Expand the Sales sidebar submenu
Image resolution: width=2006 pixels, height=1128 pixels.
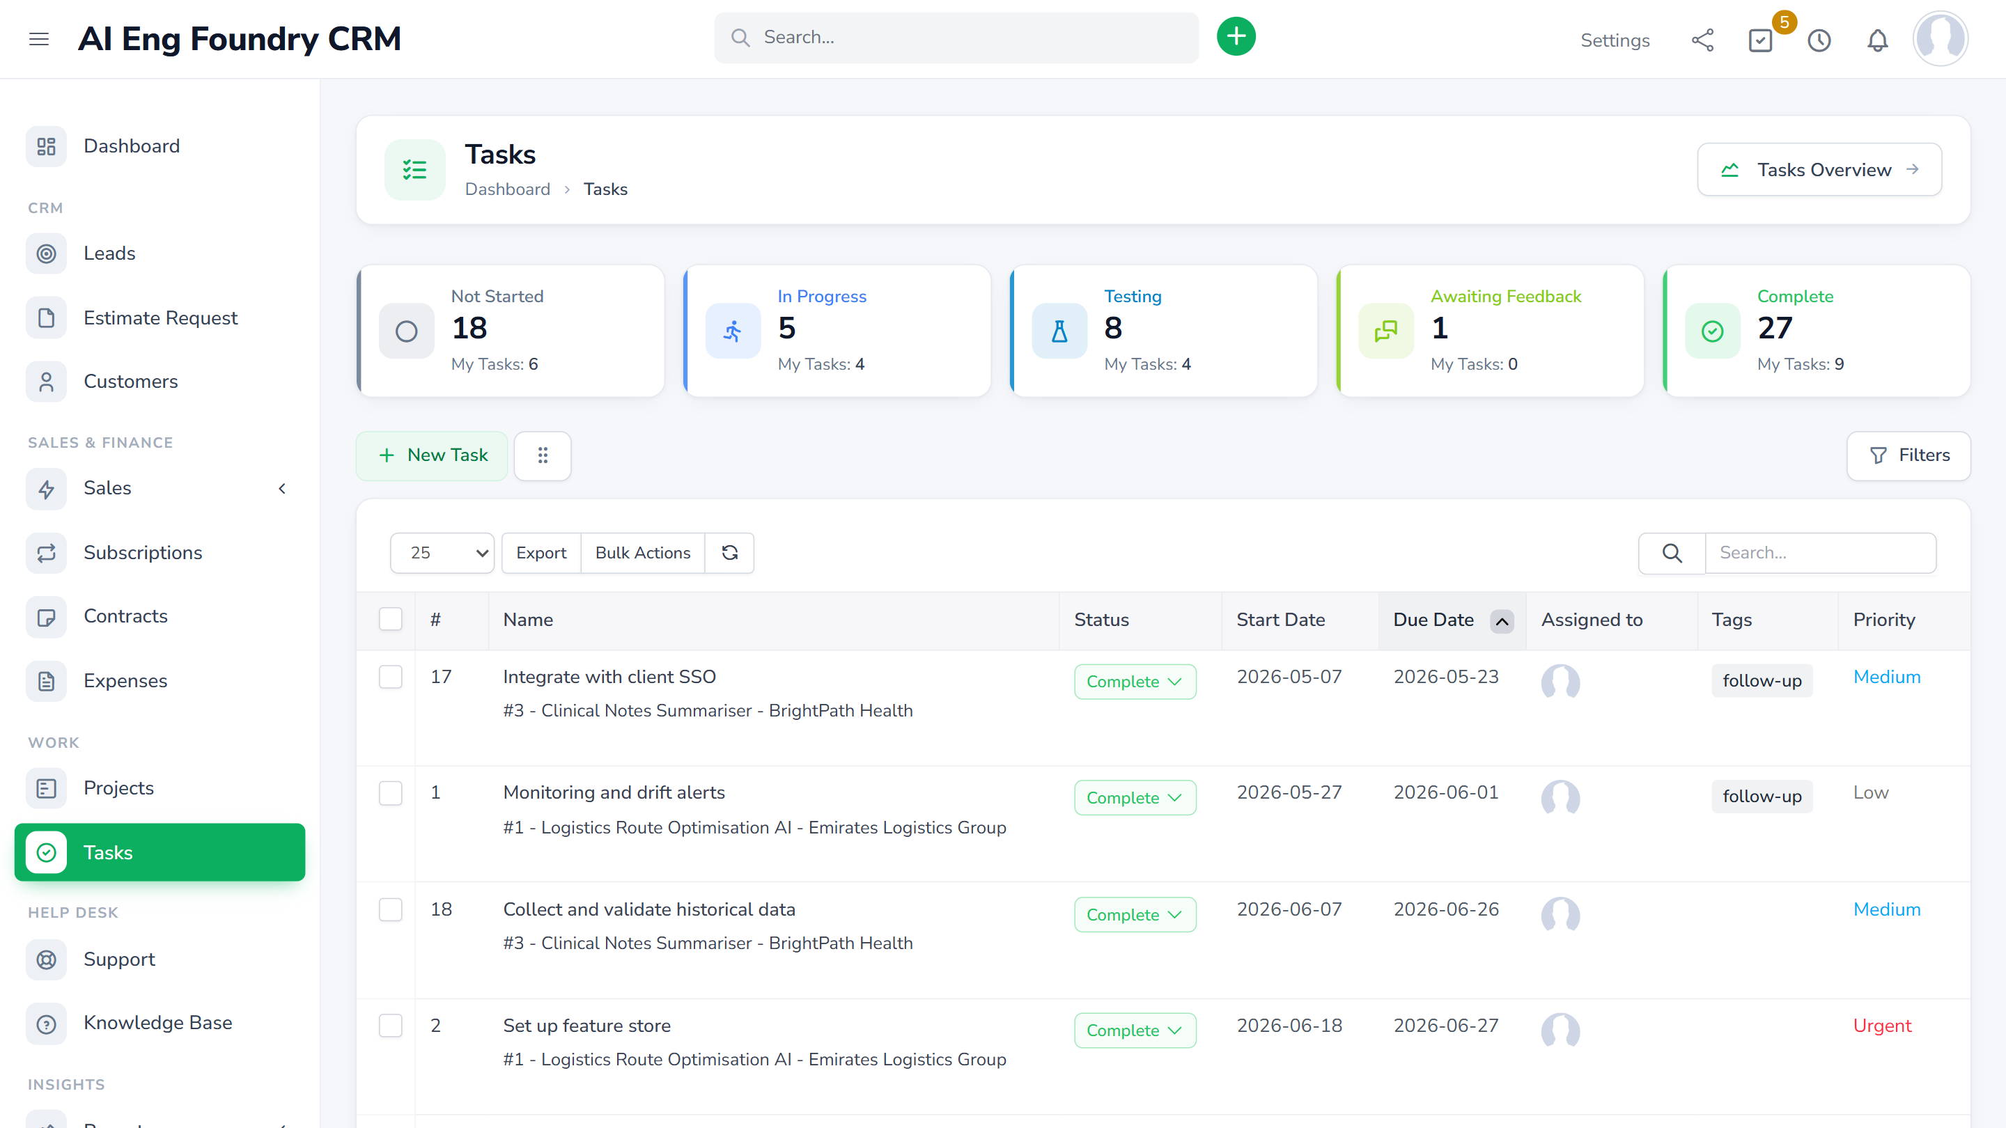(282, 488)
